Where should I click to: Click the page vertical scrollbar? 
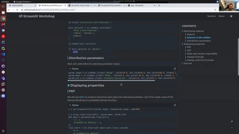tap(238, 57)
